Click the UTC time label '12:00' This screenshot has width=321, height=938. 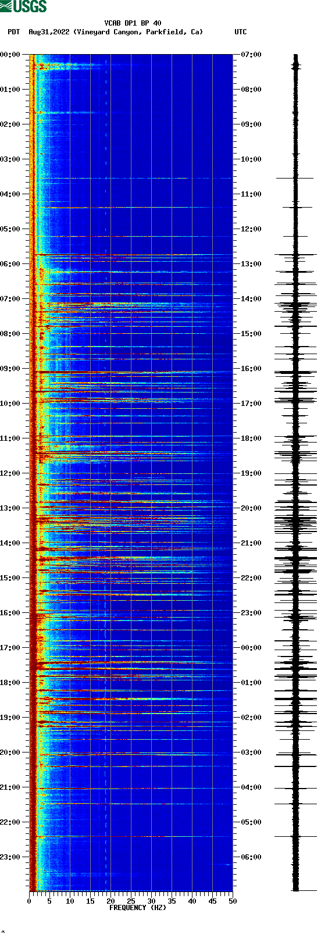(x=251, y=229)
